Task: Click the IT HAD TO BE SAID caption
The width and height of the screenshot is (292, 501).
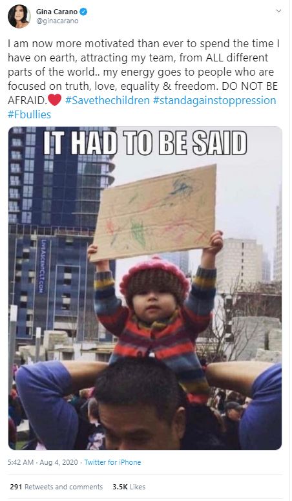Action: (145, 144)
